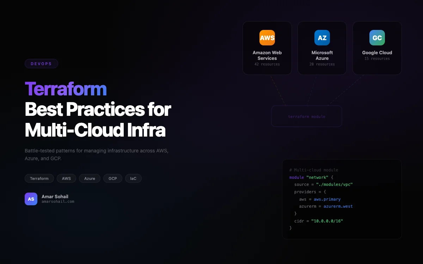Select the Microsoft Azure AZ icon
The width and height of the screenshot is (423, 264).
coord(322,37)
